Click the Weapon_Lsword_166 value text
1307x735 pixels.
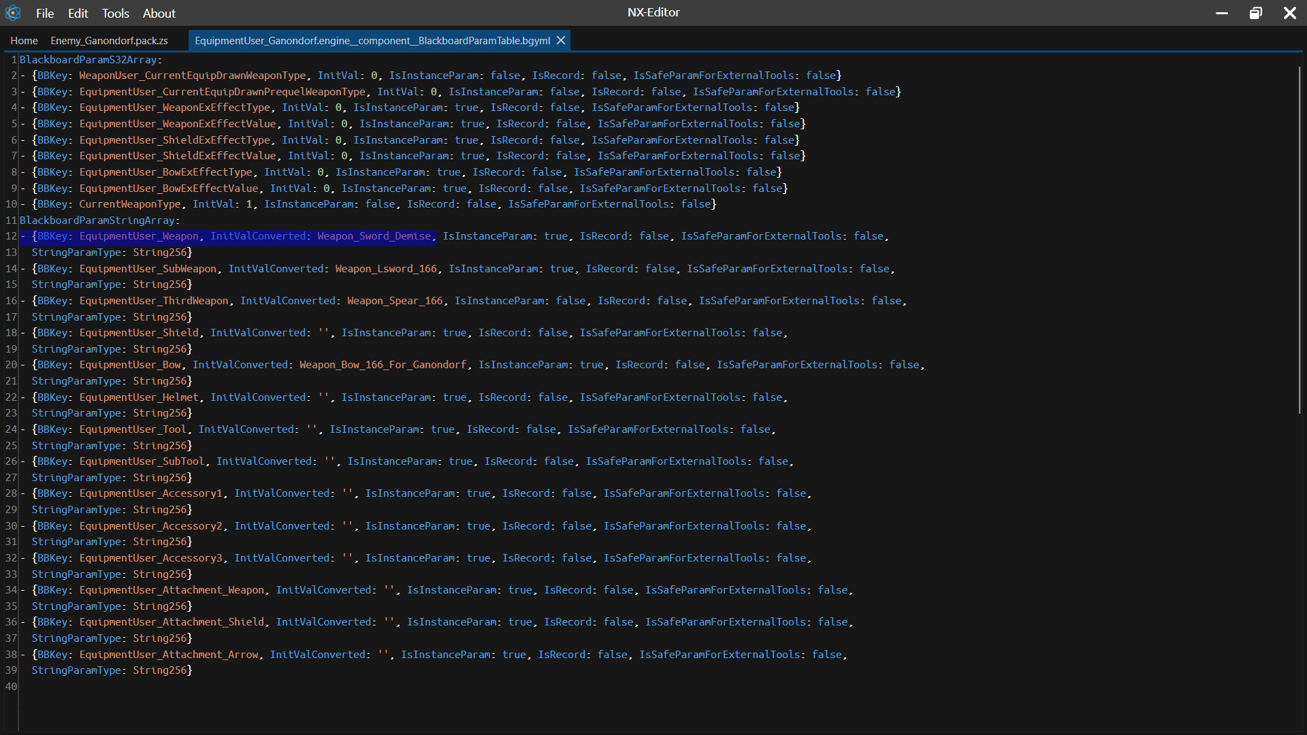click(385, 269)
